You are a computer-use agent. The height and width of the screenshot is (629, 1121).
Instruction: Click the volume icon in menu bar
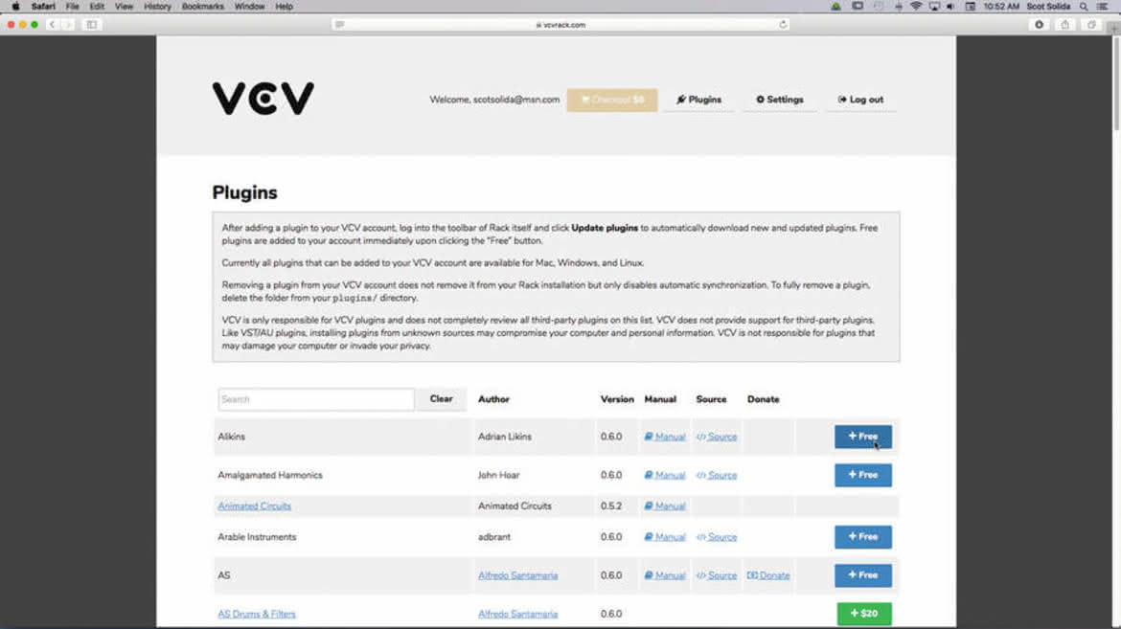click(x=950, y=7)
